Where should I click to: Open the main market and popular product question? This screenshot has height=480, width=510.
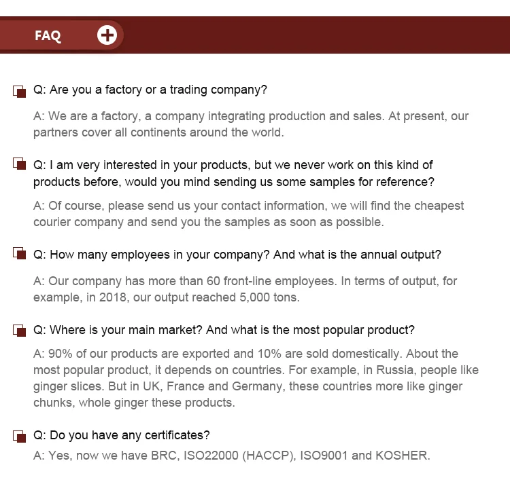[224, 330]
